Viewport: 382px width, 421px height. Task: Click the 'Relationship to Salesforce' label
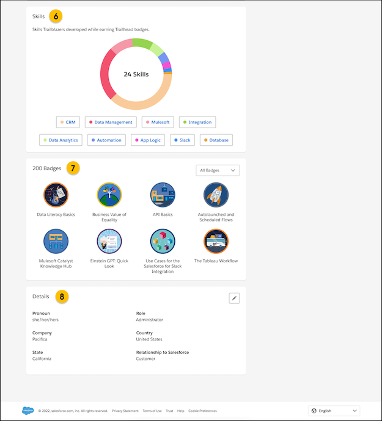163,352
